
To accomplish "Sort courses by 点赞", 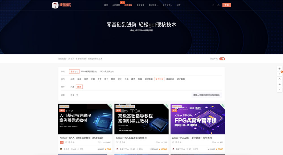I will point(99,79).
